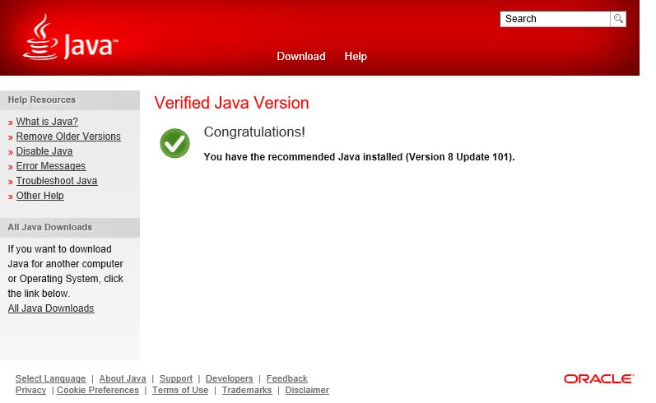
Task: Click the Java coffee cup logo
Action: [70, 38]
